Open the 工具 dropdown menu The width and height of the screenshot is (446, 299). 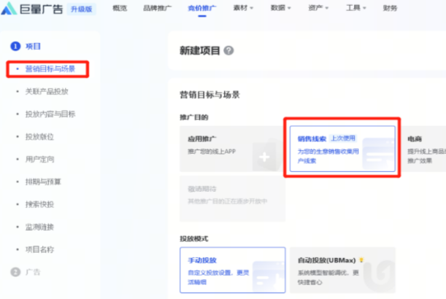pyautogui.click(x=357, y=9)
